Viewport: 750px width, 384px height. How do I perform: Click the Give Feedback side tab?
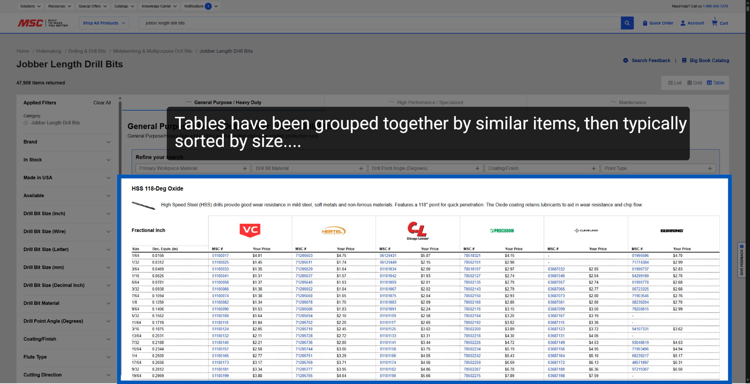[x=742, y=260]
